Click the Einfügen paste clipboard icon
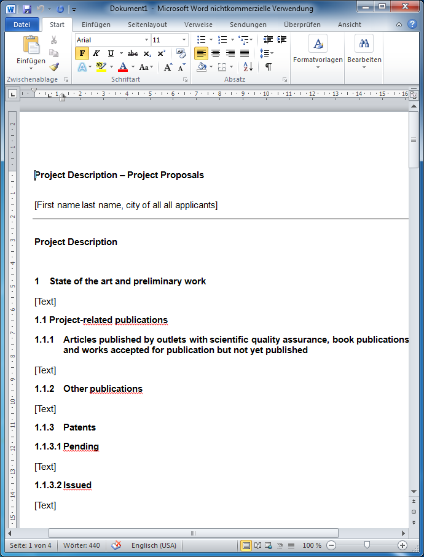Viewport: 424px width, 557px height. (x=31, y=45)
